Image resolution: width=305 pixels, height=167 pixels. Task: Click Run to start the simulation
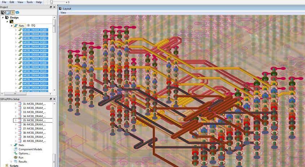coord(21,158)
